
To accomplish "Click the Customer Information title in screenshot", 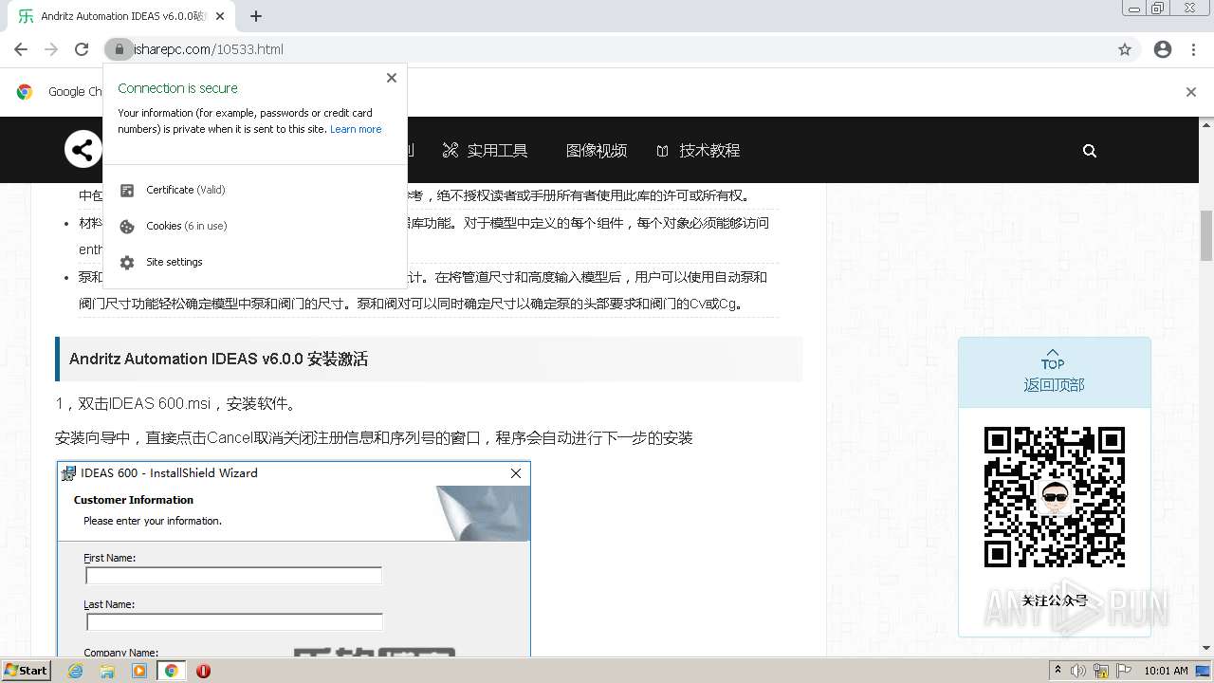I will (134, 500).
